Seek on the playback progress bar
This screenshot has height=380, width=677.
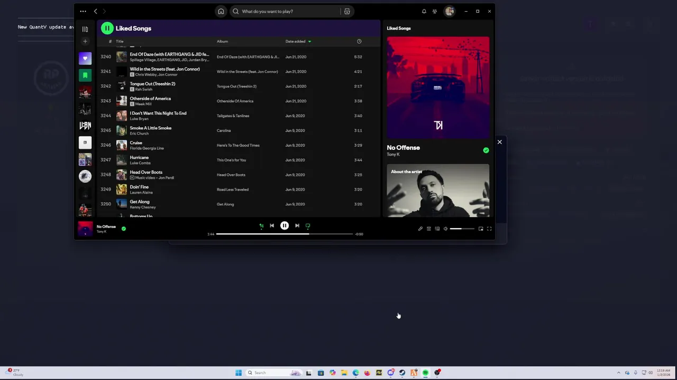[x=285, y=234]
